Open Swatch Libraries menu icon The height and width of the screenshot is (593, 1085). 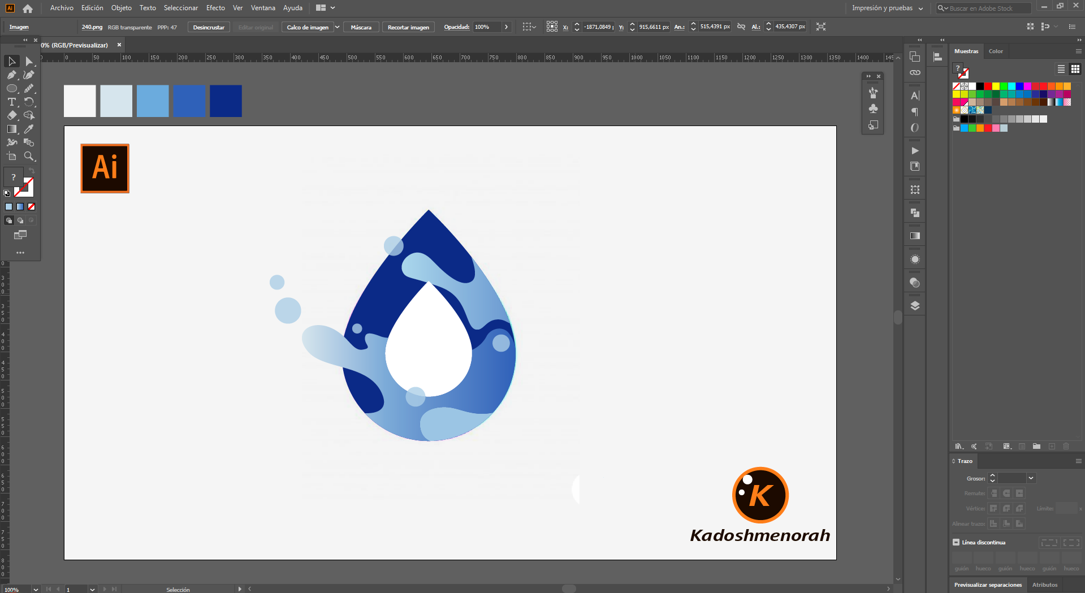(959, 447)
